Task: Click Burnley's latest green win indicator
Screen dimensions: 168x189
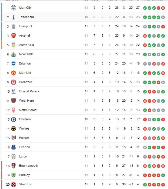Action: [x=163, y=175]
